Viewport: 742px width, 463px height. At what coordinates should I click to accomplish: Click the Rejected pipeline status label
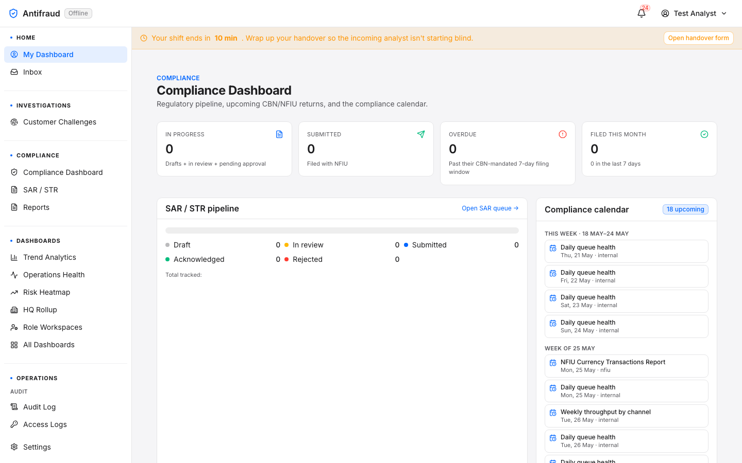point(308,259)
